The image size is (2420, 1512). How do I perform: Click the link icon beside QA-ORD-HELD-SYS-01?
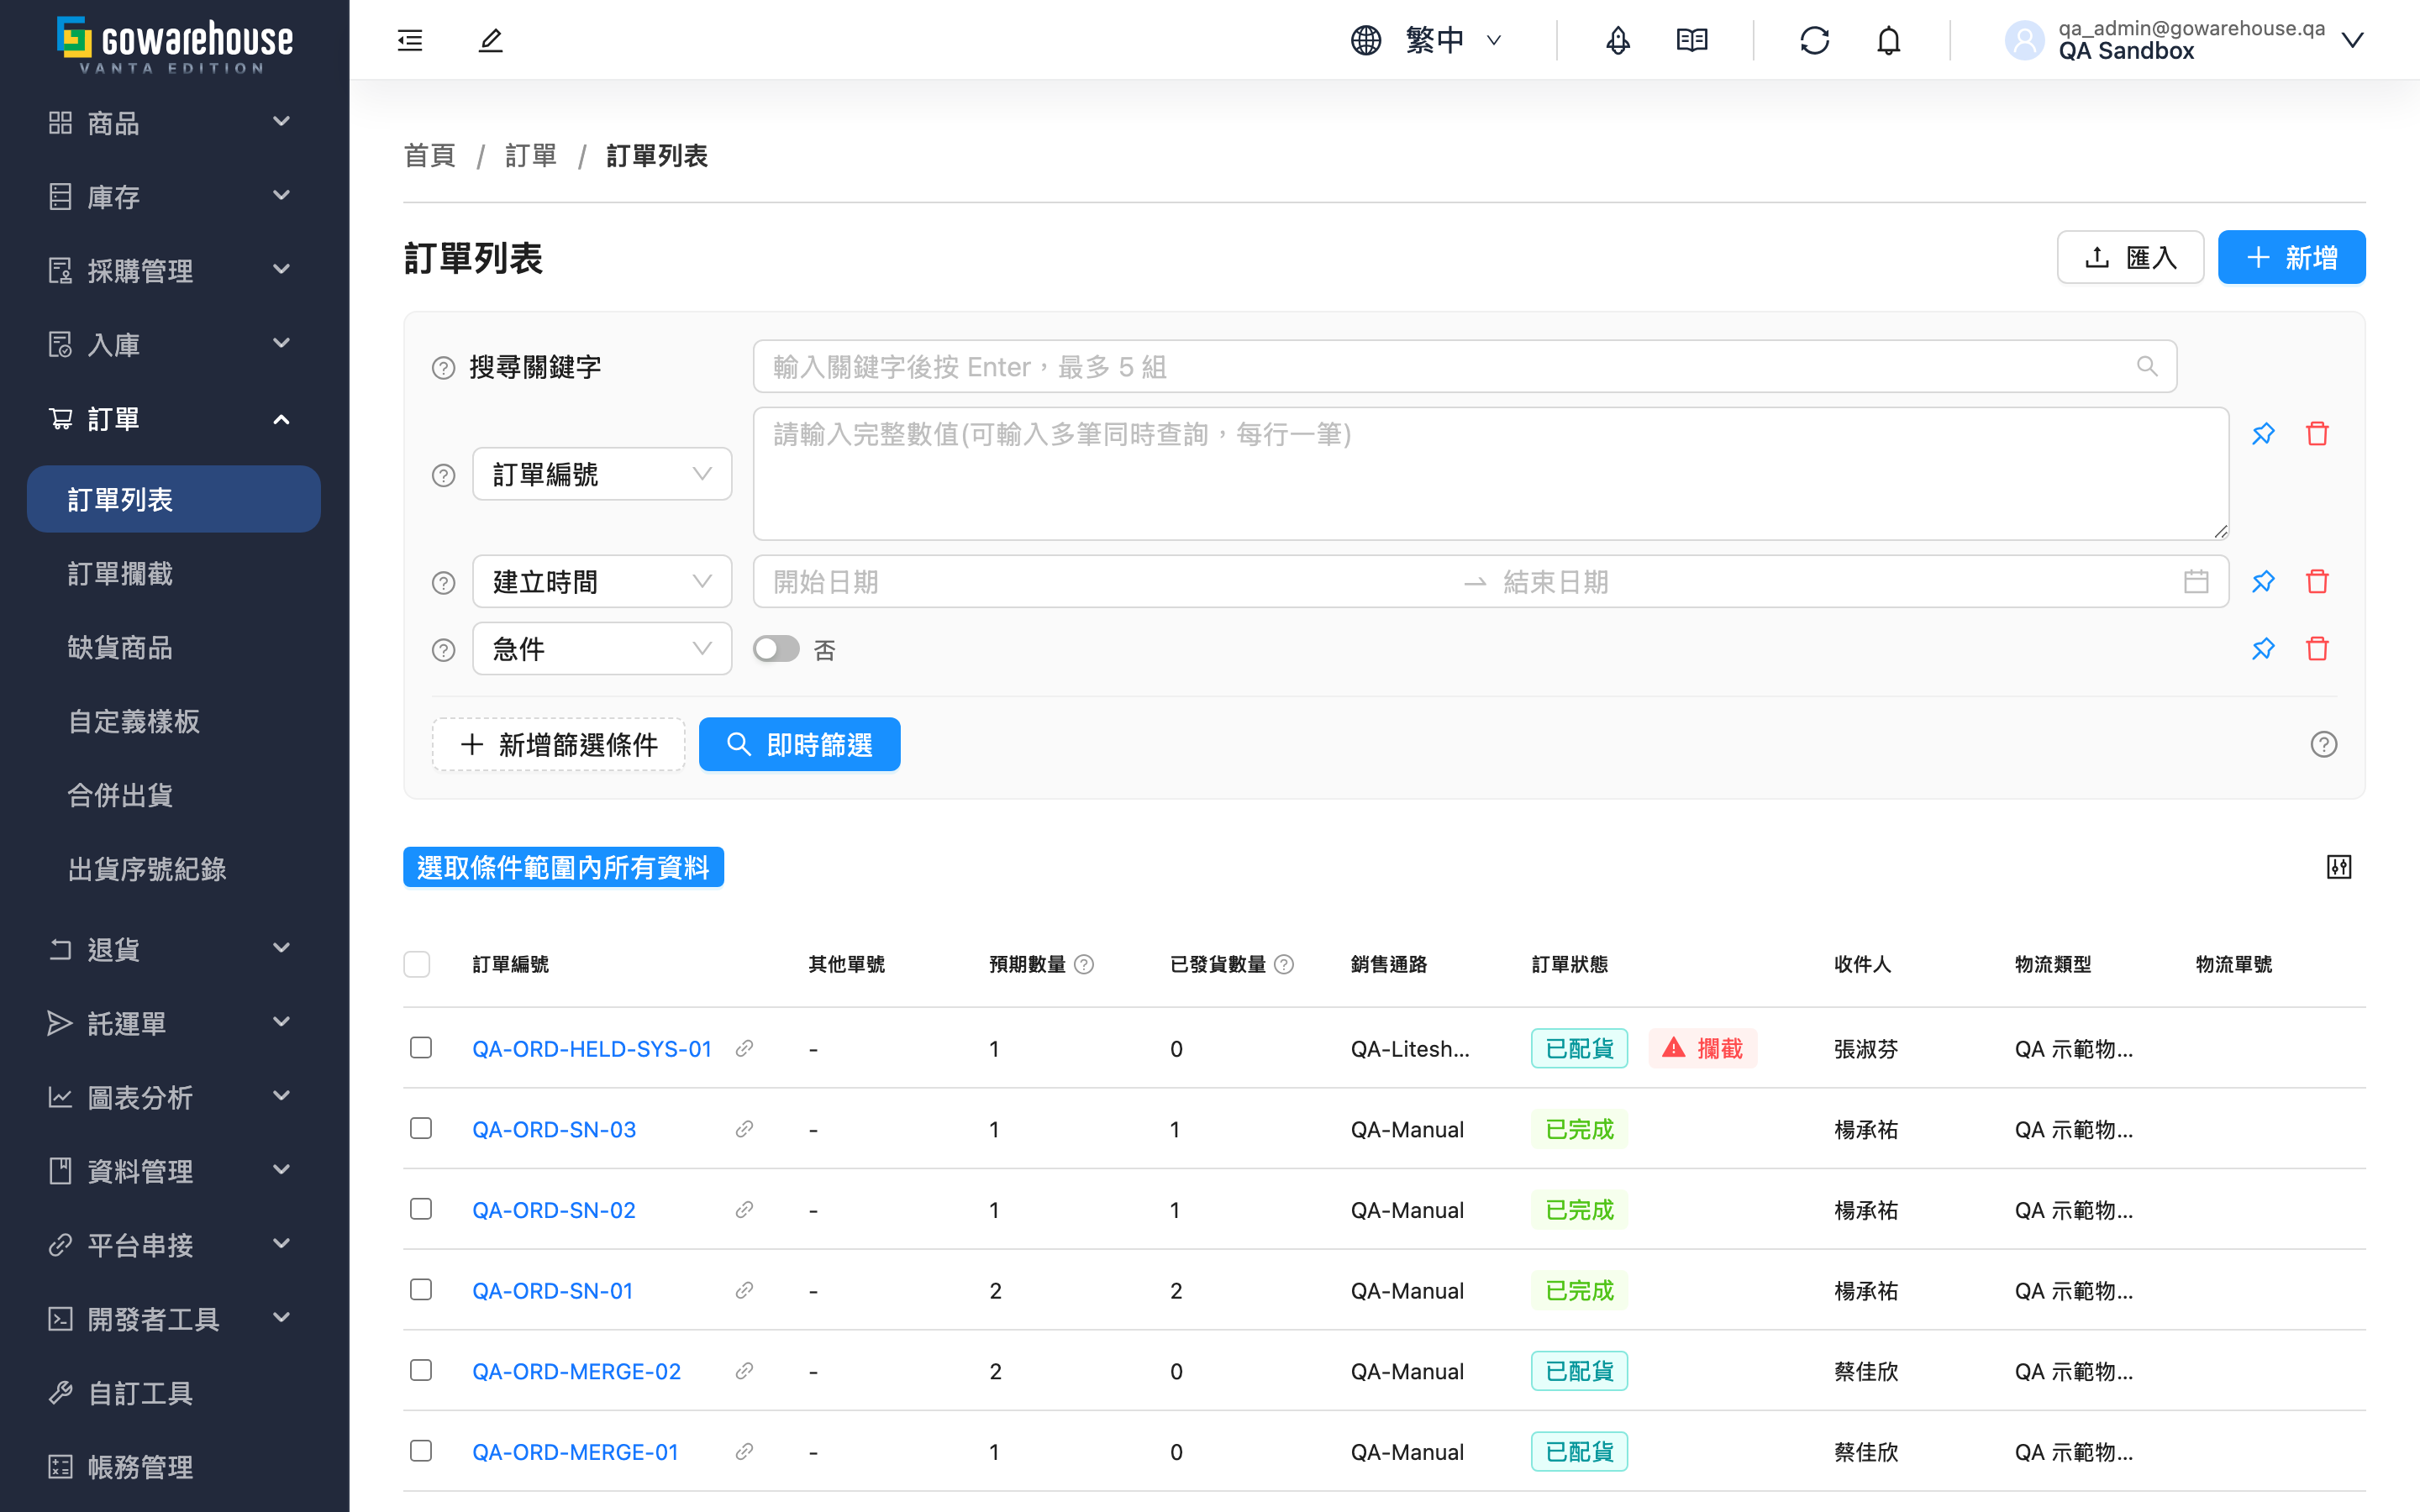[x=744, y=1048]
